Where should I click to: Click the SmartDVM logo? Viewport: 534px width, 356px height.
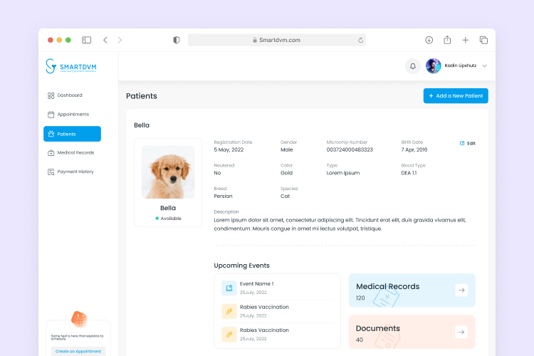(x=71, y=66)
